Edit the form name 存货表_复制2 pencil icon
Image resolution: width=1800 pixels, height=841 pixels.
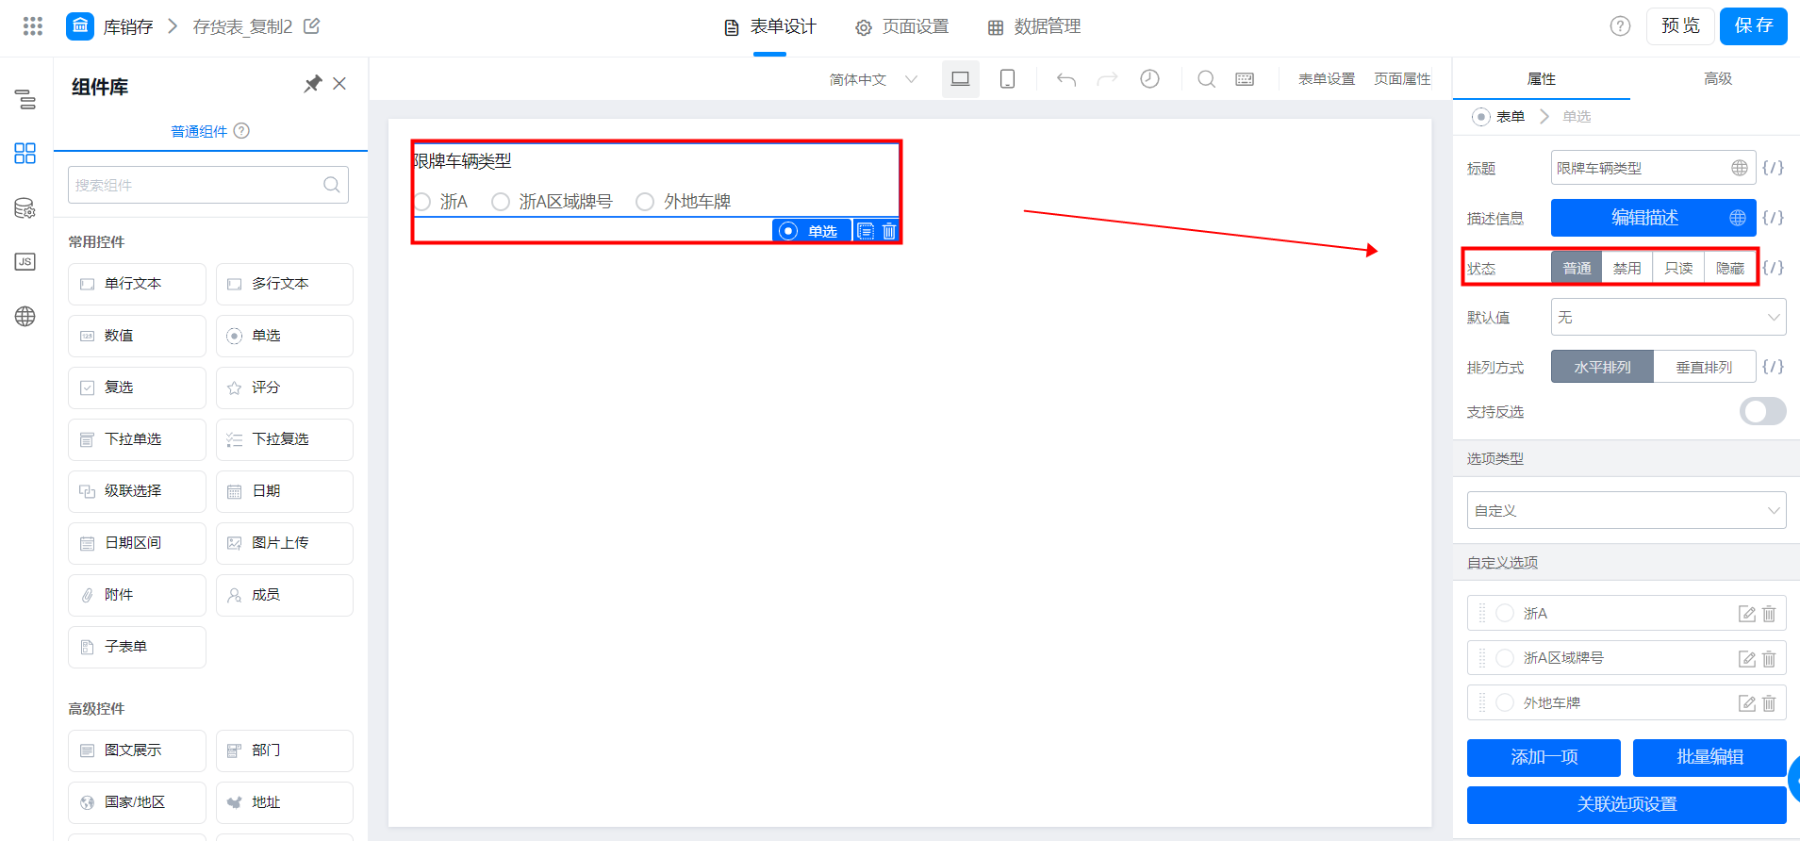click(311, 26)
